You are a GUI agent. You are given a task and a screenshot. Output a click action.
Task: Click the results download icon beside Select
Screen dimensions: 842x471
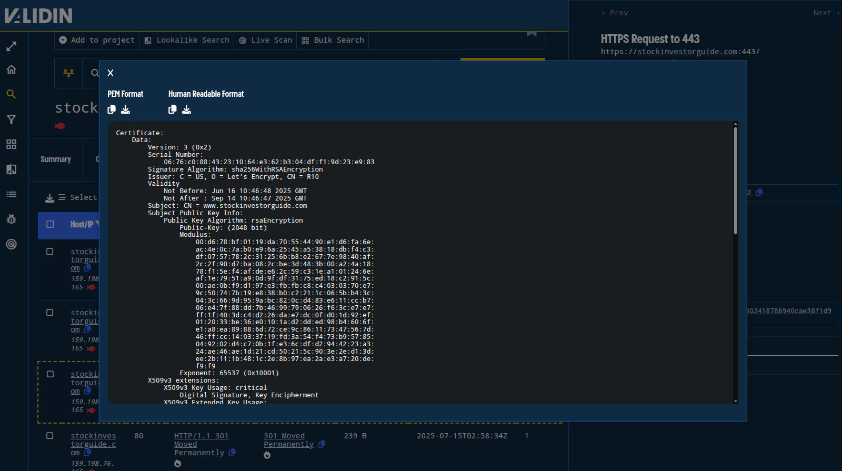tap(49, 198)
